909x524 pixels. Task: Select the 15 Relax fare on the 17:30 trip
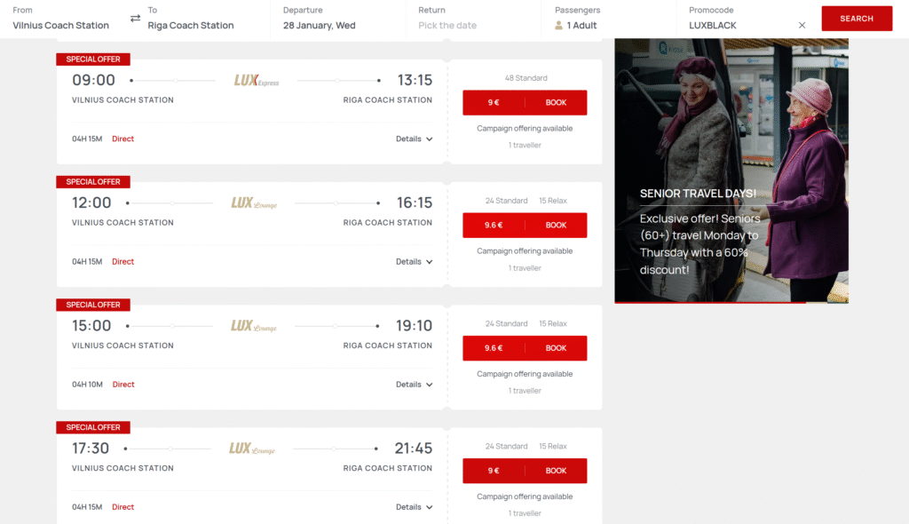(552, 445)
